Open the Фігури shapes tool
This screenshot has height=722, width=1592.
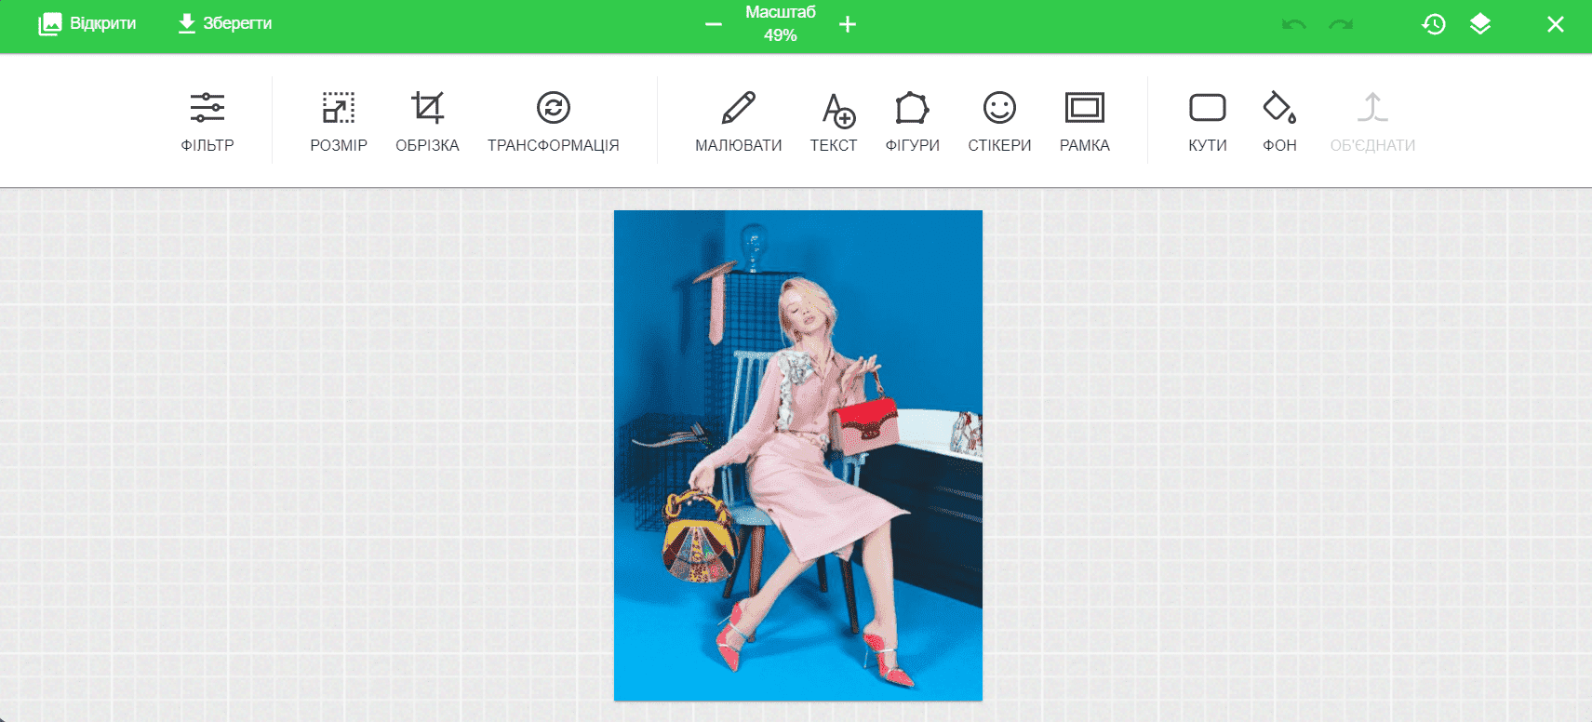pyautogui.click(x=912, y=120)
